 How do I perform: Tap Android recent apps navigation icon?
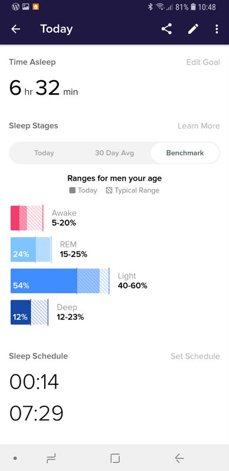(51, 458)
